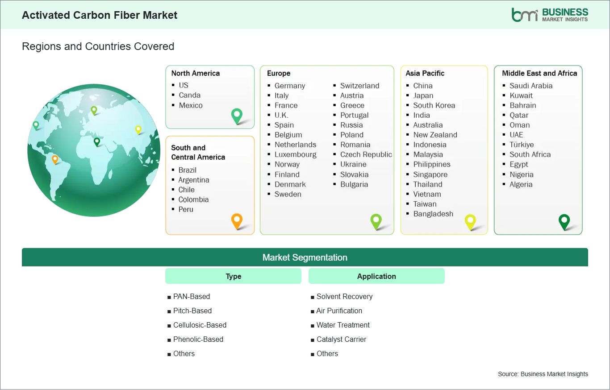Switch to the Type tab
This screenshot has width=610, height=390.
[233, 276]
